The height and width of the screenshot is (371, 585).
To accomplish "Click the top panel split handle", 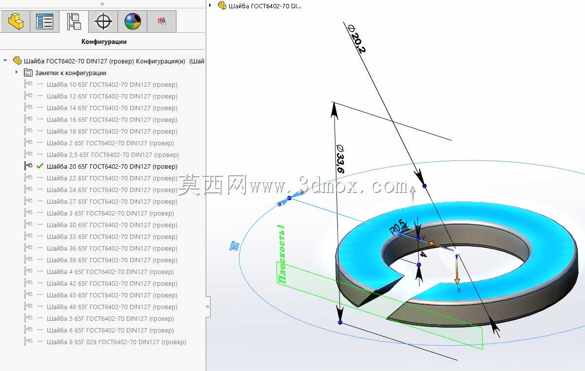I will pos(102,4).
